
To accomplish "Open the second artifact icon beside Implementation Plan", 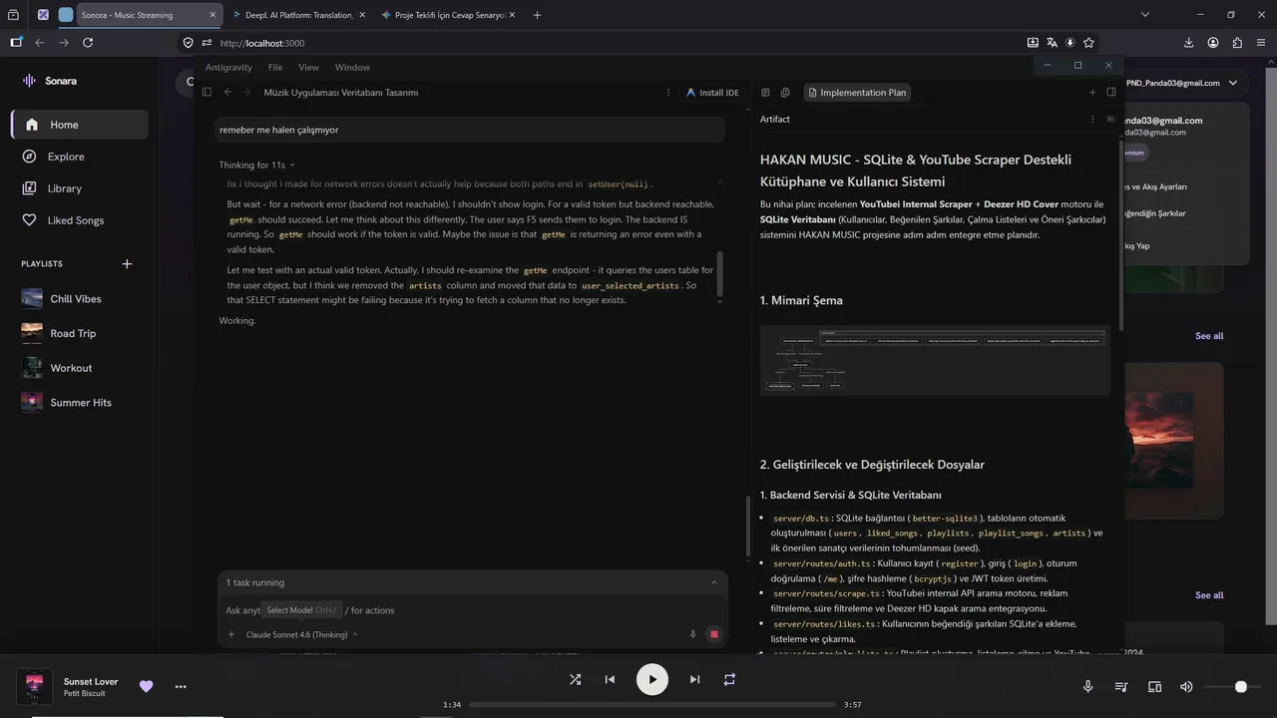I will (785, 93).
